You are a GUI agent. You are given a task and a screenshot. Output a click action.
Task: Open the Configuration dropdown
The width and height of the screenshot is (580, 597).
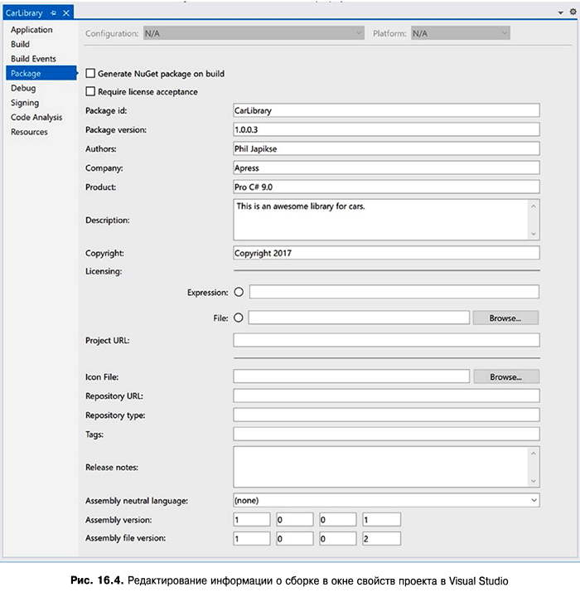tap(359, 33)
